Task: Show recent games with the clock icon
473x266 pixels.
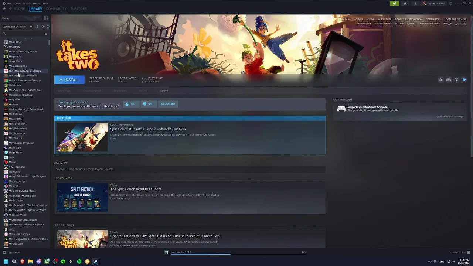Action: [x=43, y=27]
